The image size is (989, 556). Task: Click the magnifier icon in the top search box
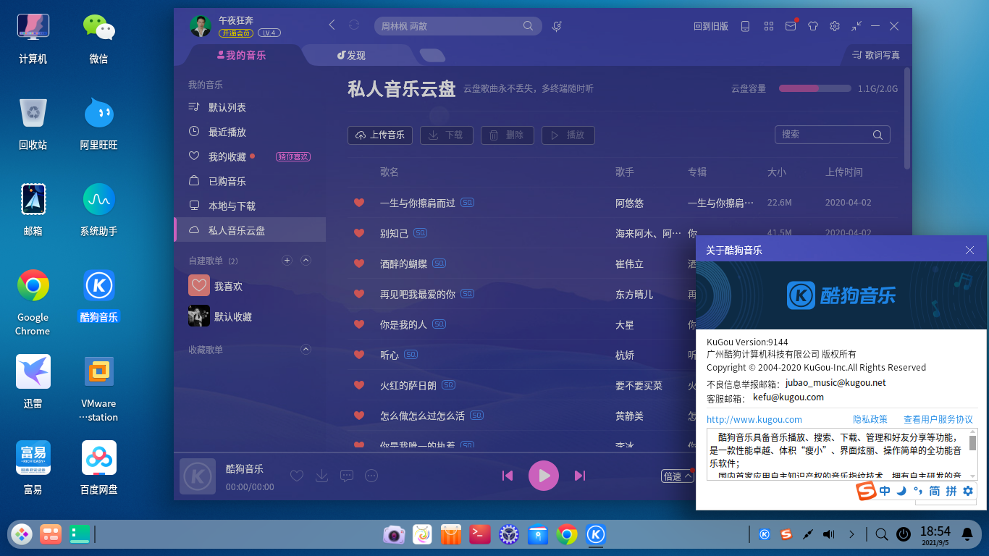529,26
